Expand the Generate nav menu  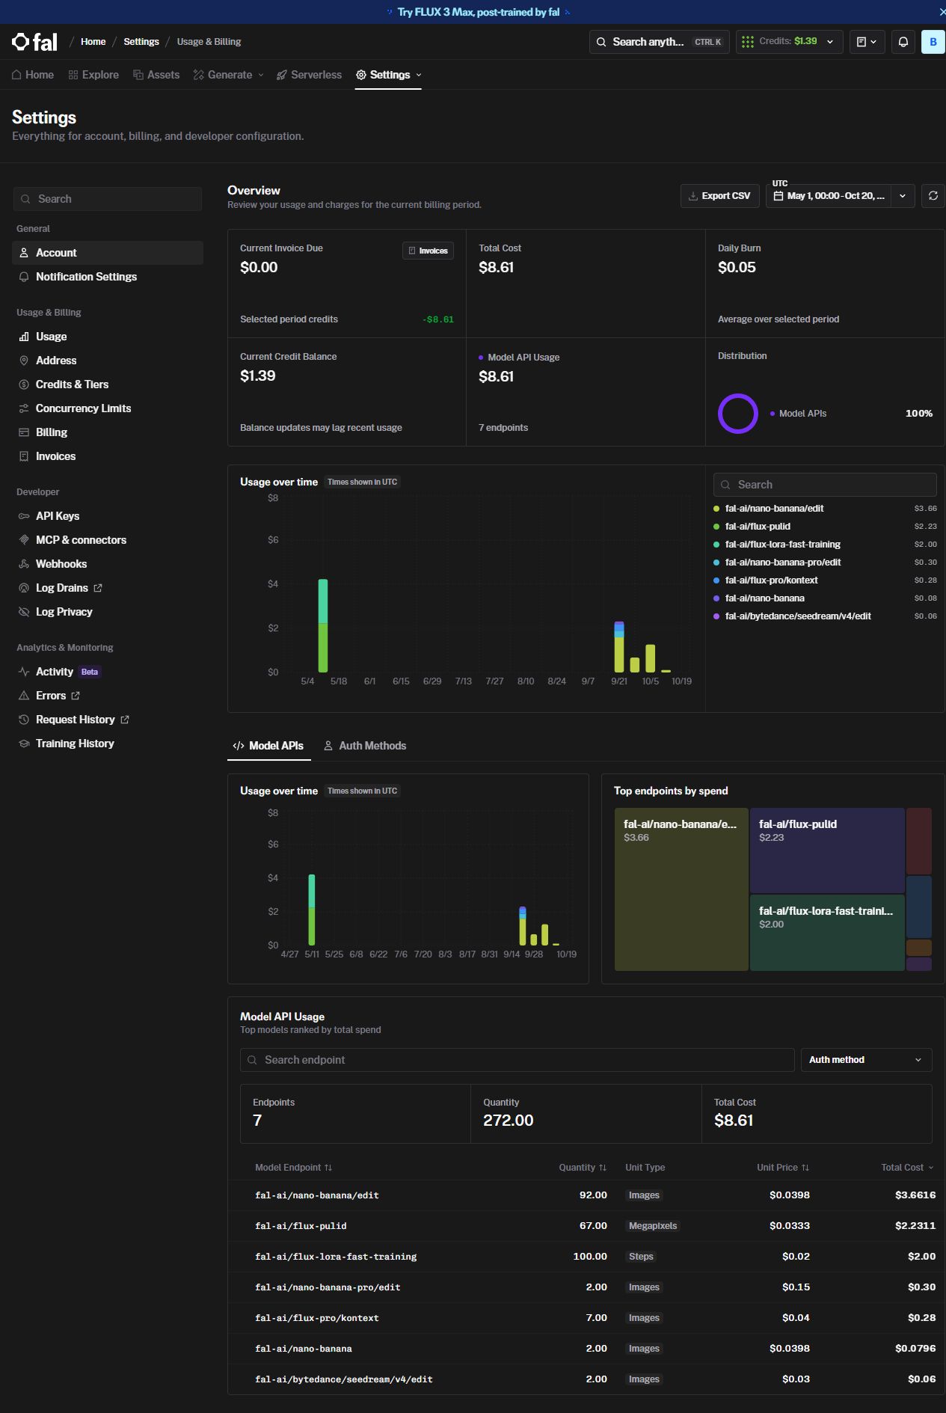tap(229, 75)
